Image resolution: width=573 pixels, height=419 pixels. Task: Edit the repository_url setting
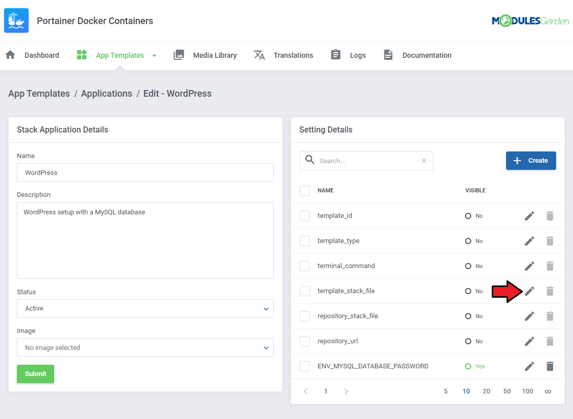pyautogui.click(x=530, y=341)
